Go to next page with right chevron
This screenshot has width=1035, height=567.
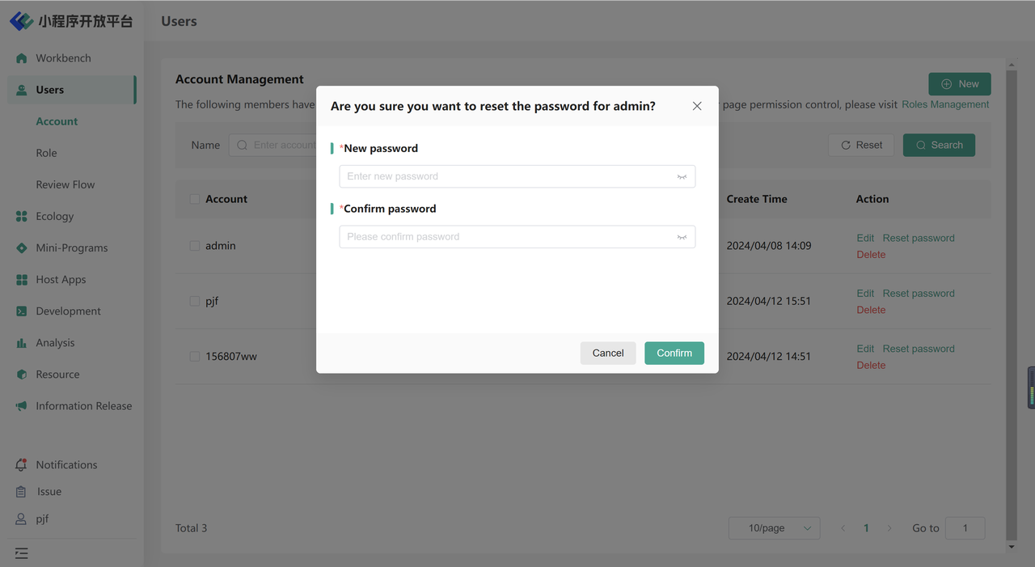pos(889,528)
